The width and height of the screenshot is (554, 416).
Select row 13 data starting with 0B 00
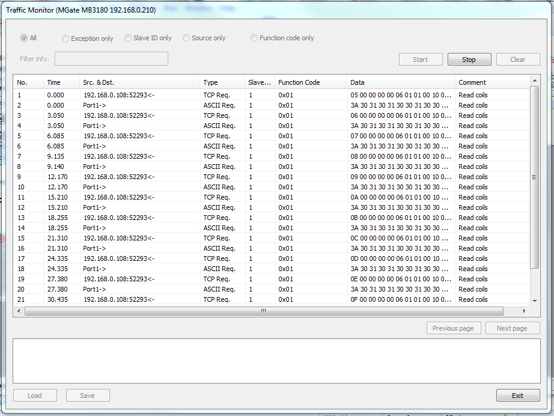pos(272,218)
